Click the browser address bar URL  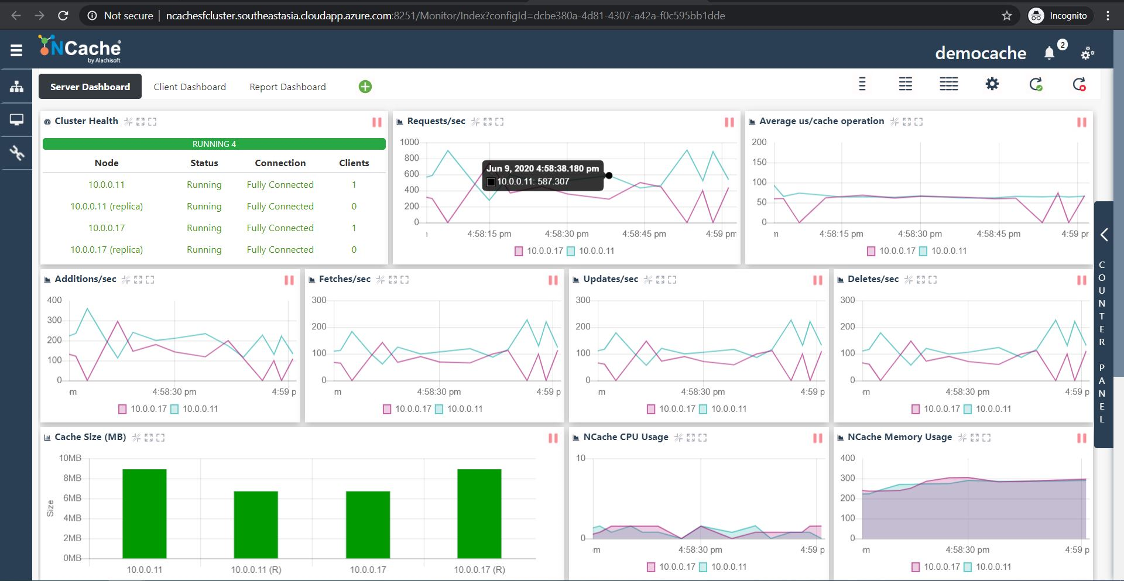(445, 16)
